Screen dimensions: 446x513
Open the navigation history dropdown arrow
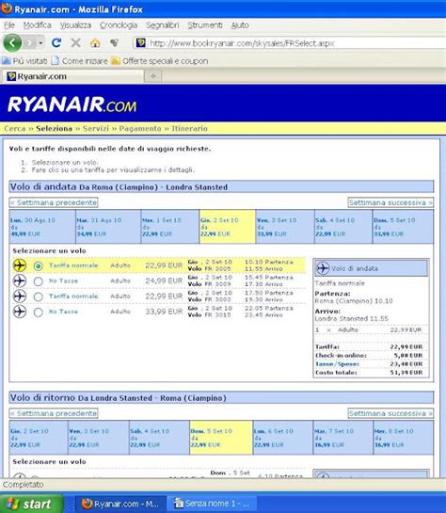point(40,43)
